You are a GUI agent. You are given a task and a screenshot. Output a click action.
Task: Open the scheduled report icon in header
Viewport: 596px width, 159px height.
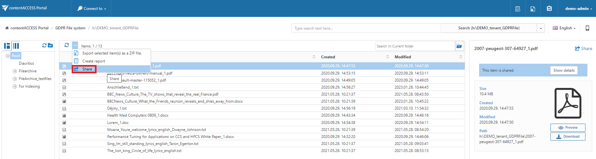point(518,9)
